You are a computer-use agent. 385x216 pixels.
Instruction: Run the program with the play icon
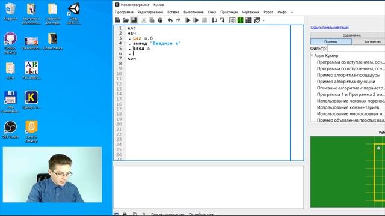pyautogui.click(x=188, y=20)
